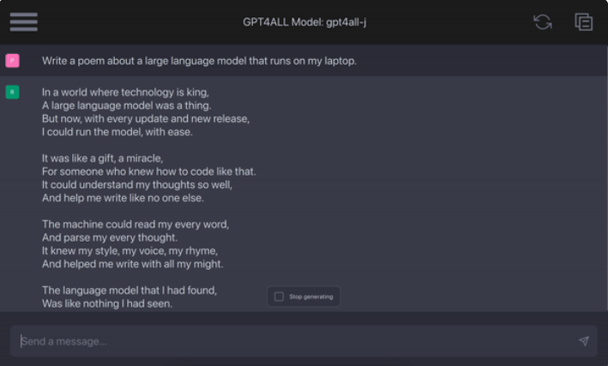Click the regenerate response icon
Screen dimensions: 608x366
[x=542, y=22]
